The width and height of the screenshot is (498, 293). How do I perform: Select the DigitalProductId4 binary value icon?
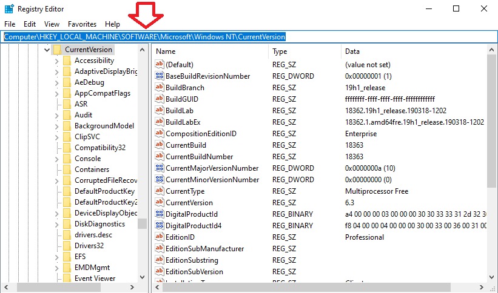point(159,225)
